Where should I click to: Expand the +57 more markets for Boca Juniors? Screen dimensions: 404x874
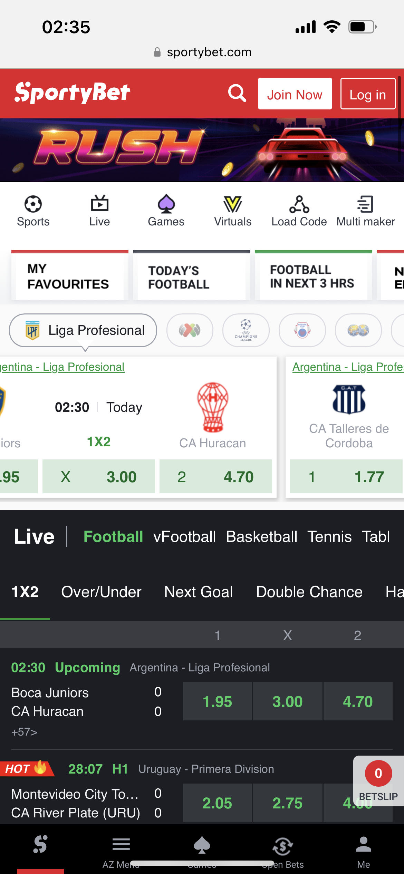(x=24, y=732)
